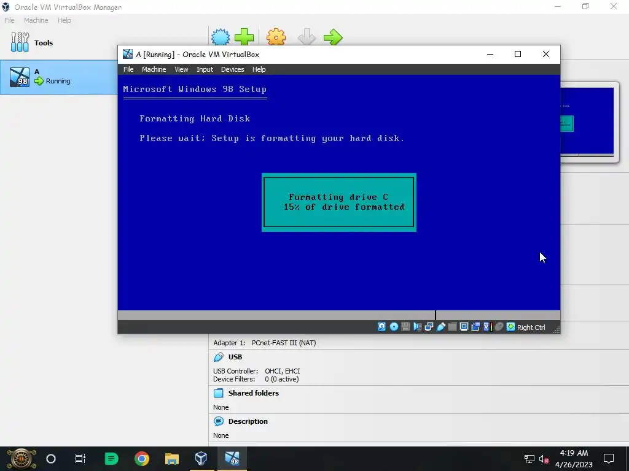Open the VM window's File menu
629x471 pixels.
pyautogui.click(x=128, y=69)
